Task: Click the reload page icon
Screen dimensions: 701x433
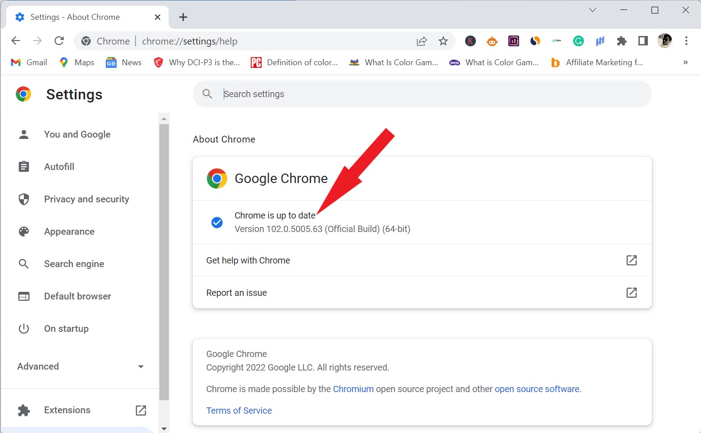Action: [x=59, y=40]
